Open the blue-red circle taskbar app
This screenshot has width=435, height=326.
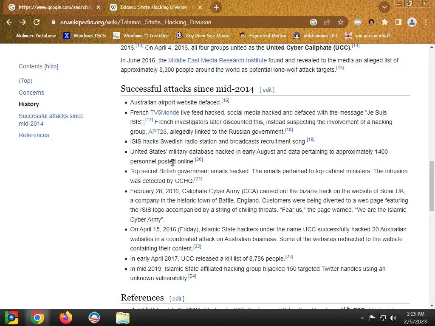click(94, 318)
